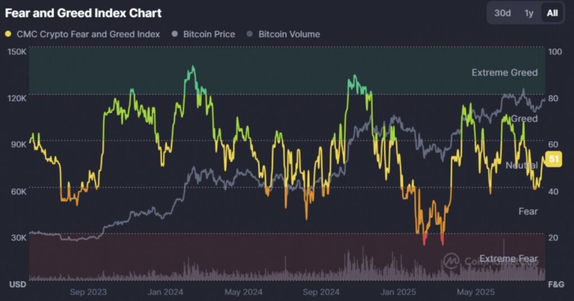574x301 pixels.
Task: Click the Extreme Greed zone label
Action: click(504, 72)
